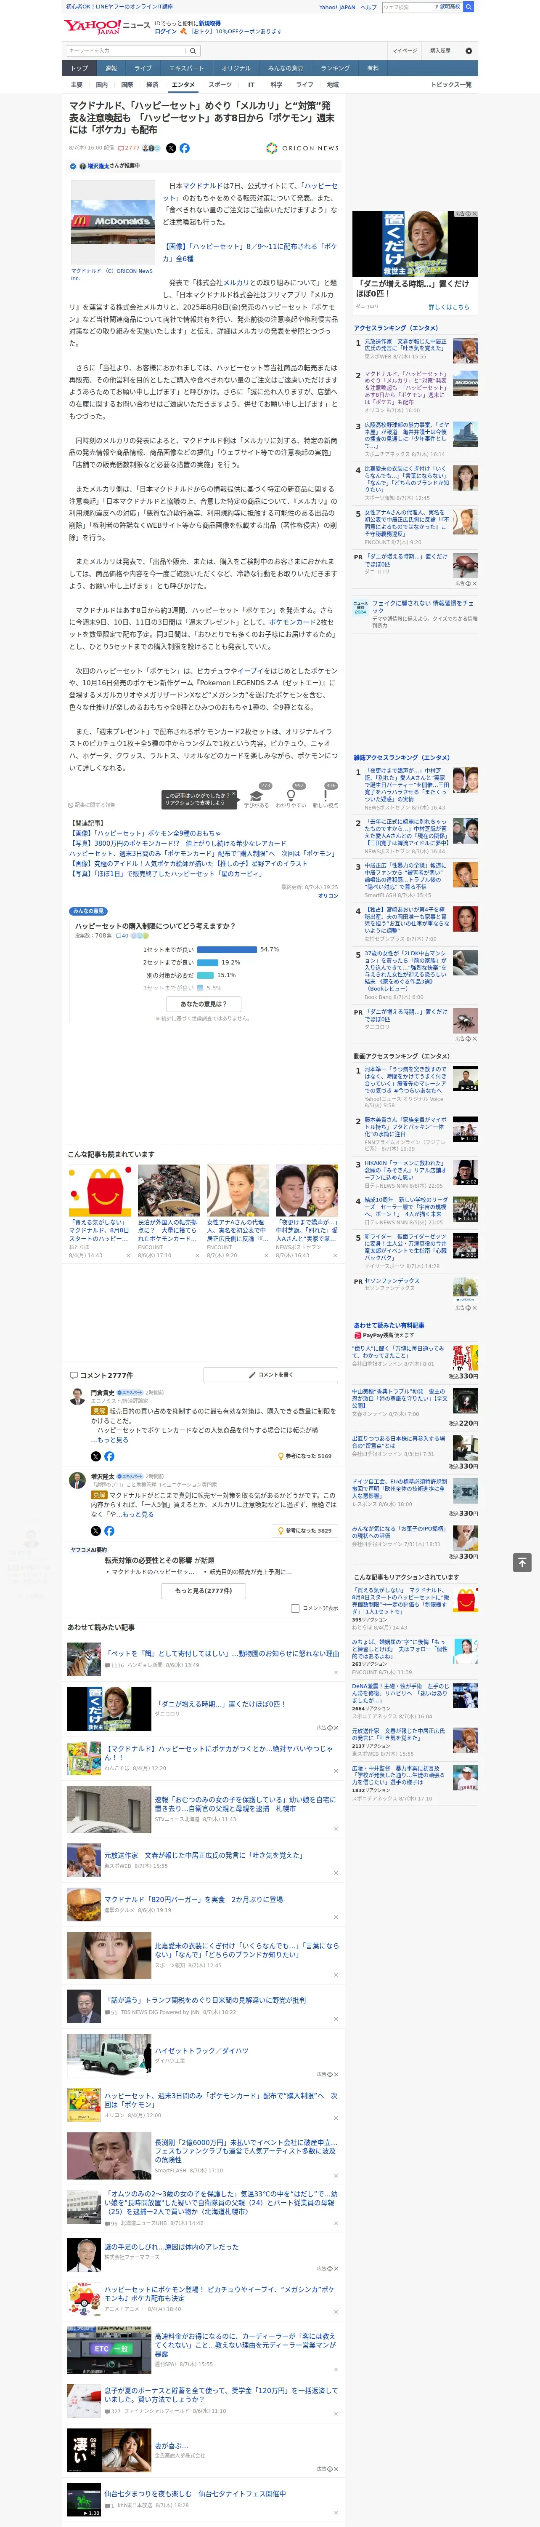Open the ランキング tab

(335, 69)
